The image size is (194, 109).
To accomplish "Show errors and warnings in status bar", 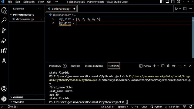I will pos(13,107).
